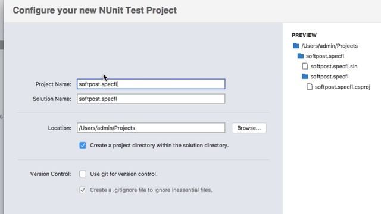Select softpost.specfl.csproj in the preview tree
Screen dimensions: 381x214
[x=343, y=87]
